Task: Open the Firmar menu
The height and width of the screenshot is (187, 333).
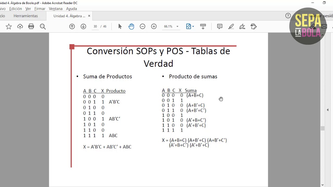Action: (40, 9)
